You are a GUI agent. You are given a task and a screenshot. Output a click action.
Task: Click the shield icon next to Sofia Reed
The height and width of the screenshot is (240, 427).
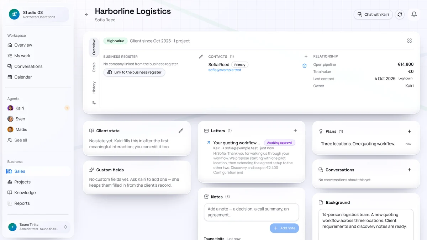[304, 66]
